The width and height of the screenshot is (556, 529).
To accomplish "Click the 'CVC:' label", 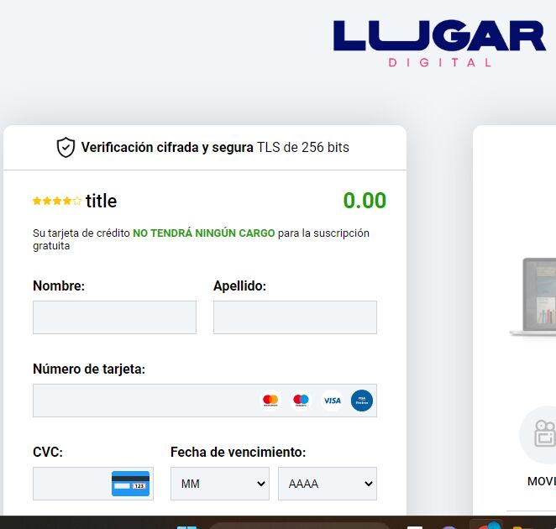I will click(48, 452).
